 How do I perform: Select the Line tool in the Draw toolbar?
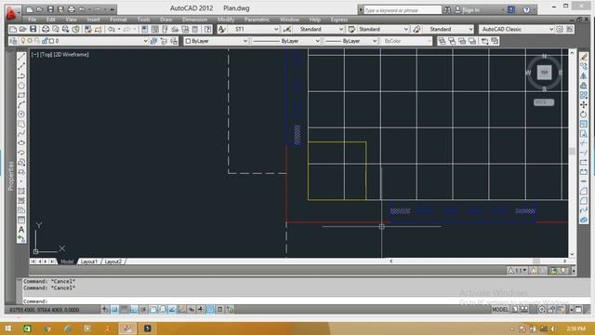pyautogui.click(x=21, y=57)
